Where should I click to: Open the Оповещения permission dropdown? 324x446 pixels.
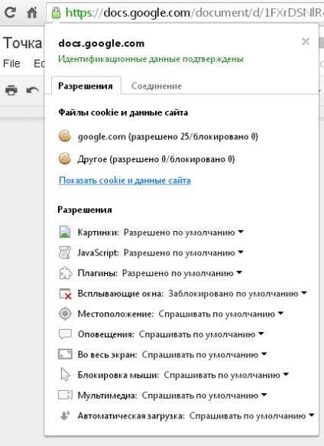201,334
